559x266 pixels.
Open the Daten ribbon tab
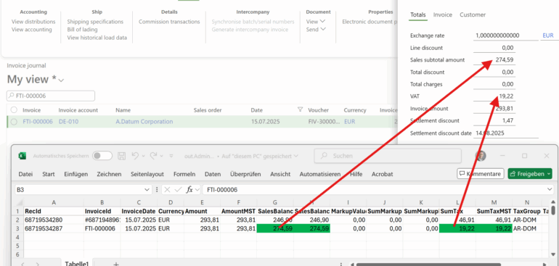pyautogui.click(x=213, y=174)
